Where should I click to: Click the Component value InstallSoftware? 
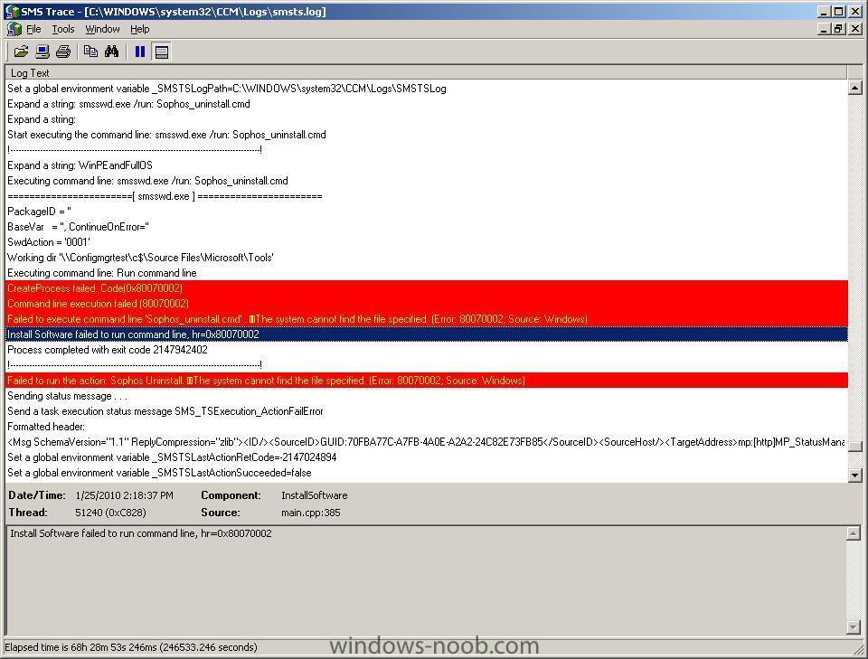(315, 495)
